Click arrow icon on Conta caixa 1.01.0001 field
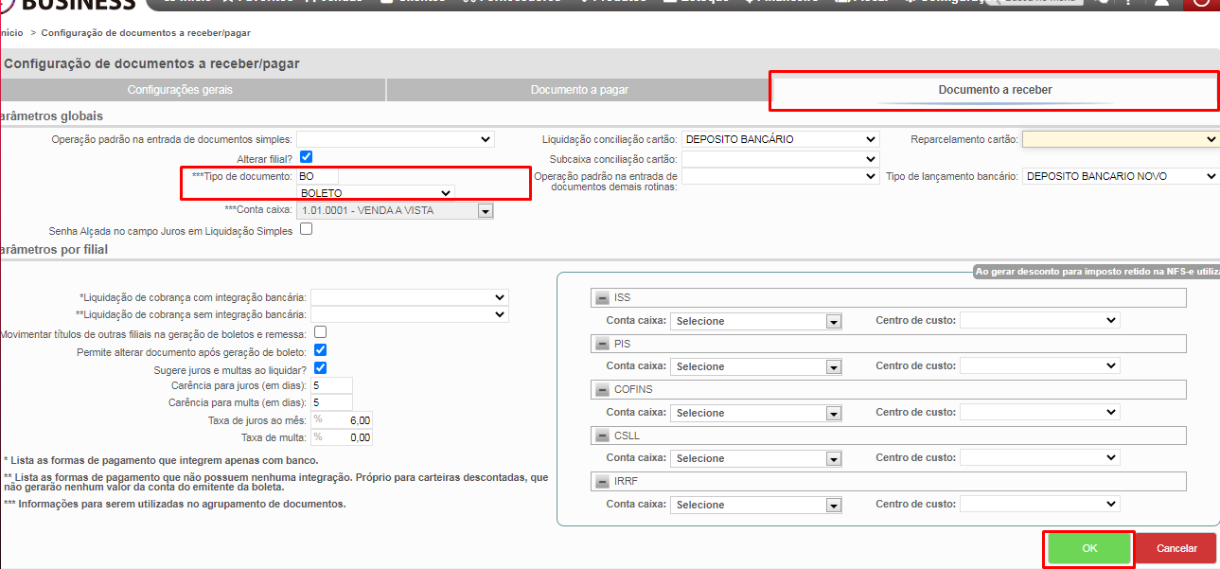This screenshot has width=1220, height=569. 486,211
